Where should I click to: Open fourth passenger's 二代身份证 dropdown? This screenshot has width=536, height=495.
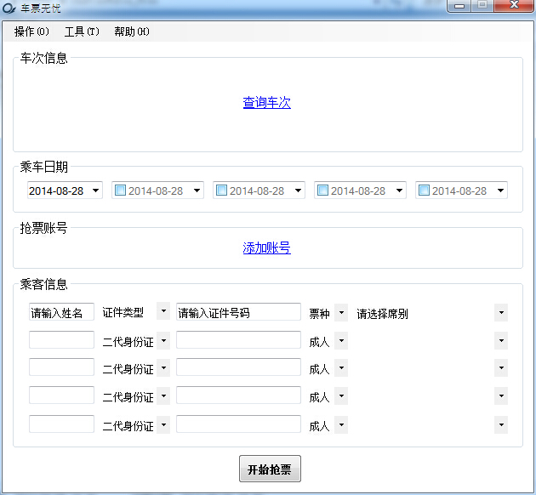(x=163, y=425)
